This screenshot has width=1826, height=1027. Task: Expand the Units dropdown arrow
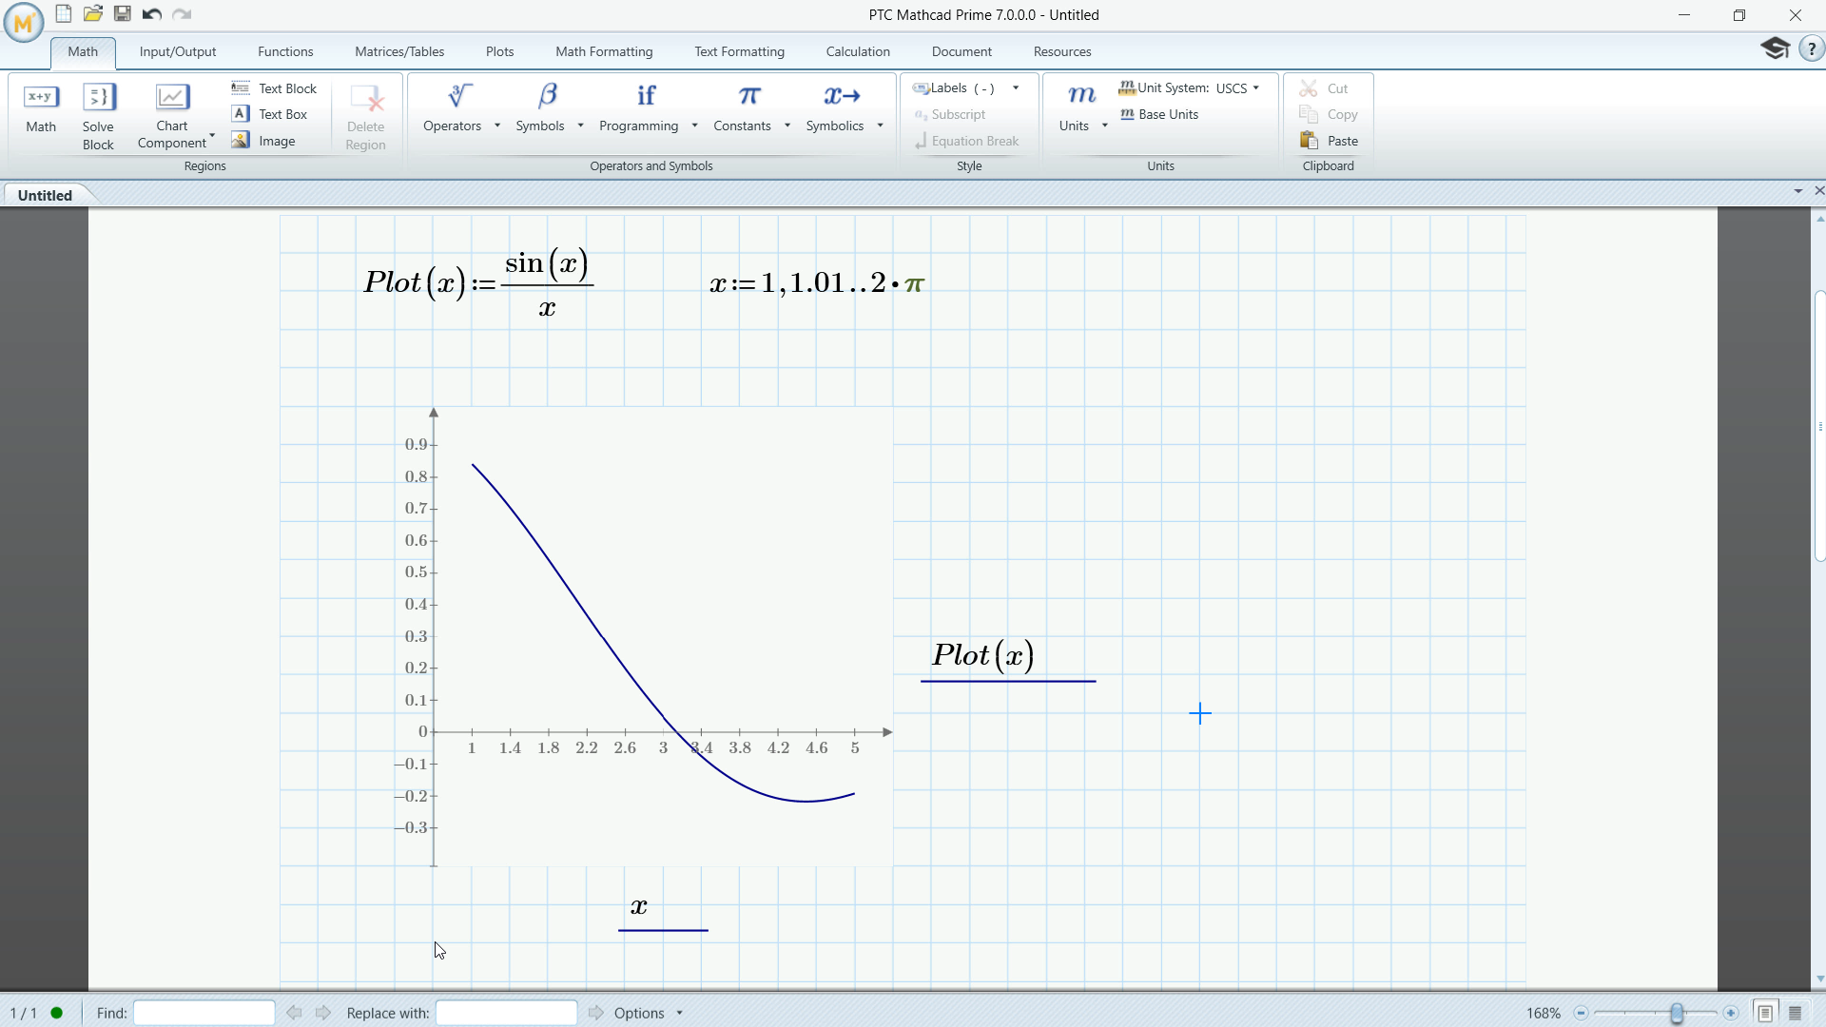1105,126
